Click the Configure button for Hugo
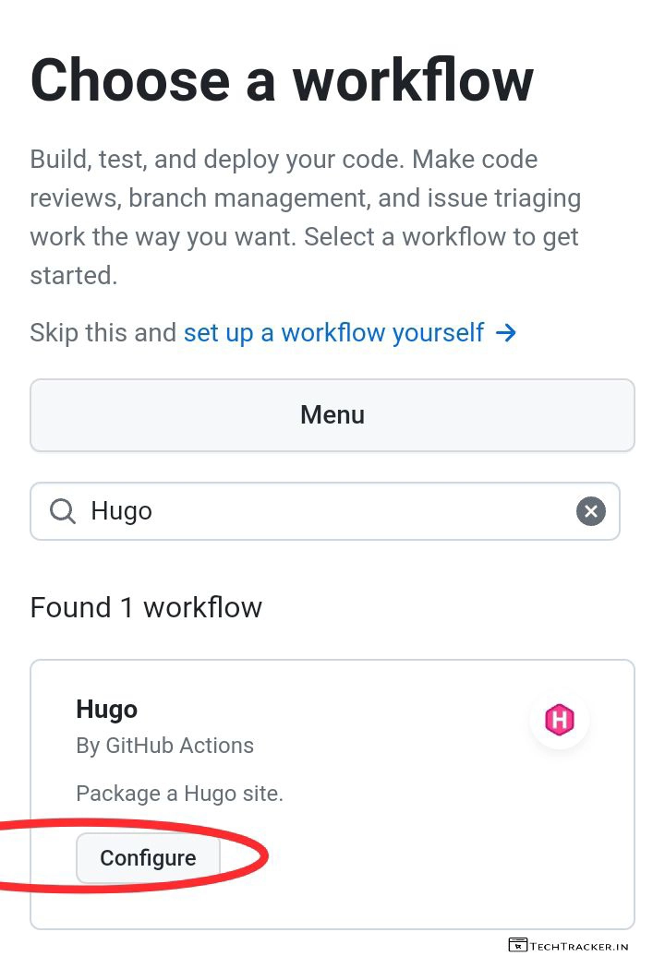Screen dimensions: 665x968 coord(148,858)
